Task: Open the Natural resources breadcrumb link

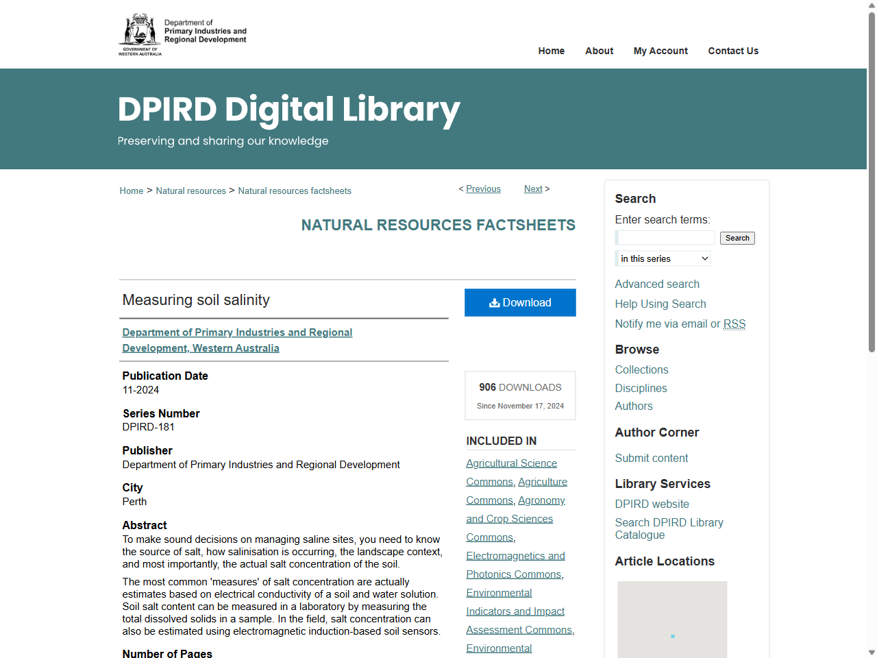Action: tap(190, 191)
